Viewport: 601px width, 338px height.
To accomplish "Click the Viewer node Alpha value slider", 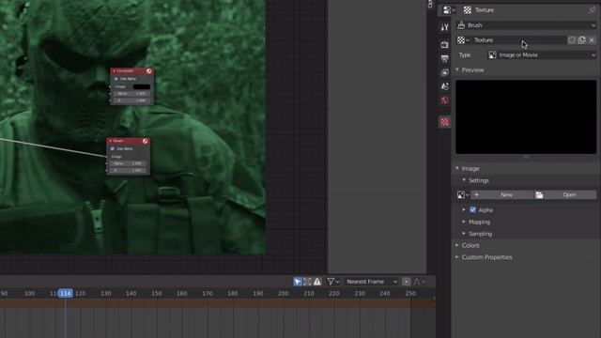I will (x=128, y=163).
